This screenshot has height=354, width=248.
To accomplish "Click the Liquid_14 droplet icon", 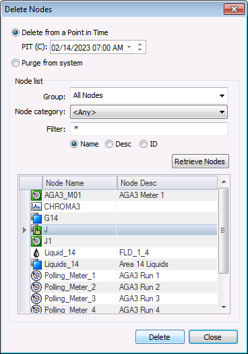I will (36, 253).
